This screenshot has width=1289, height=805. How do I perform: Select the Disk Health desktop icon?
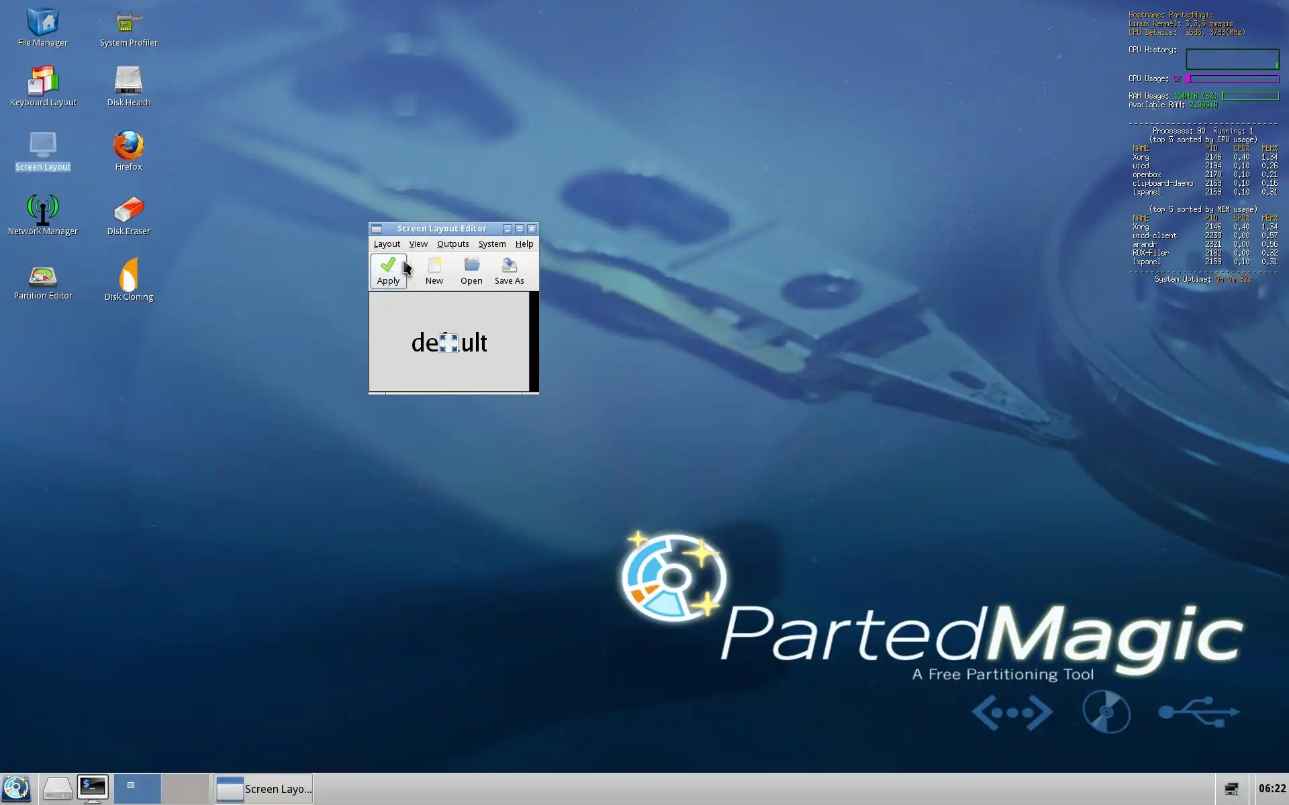point(128,86)
